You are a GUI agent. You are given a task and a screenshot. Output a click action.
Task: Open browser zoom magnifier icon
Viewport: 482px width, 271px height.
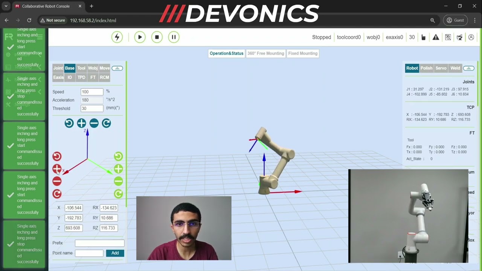tap(433, 20)
